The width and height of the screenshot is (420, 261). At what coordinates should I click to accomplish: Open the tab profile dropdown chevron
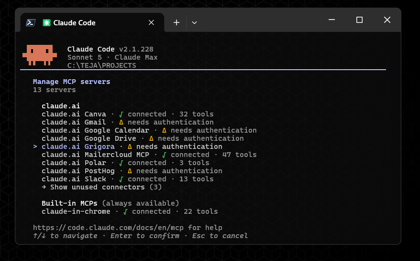pos(195,23)
